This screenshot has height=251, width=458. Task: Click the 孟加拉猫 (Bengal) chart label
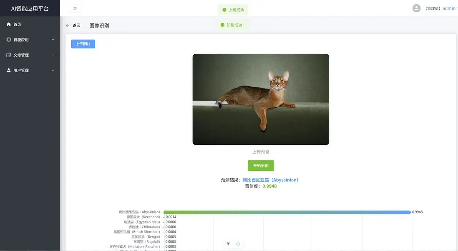pyautogui.click(x=146, y=237)
